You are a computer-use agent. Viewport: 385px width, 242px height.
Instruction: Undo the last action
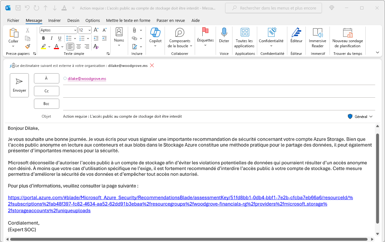(27, 8)
